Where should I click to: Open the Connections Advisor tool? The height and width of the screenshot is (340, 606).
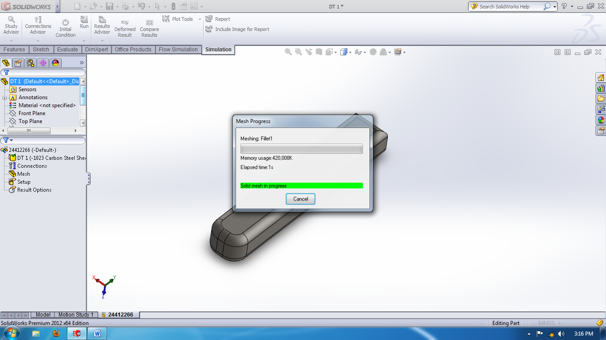click(38, 24)
